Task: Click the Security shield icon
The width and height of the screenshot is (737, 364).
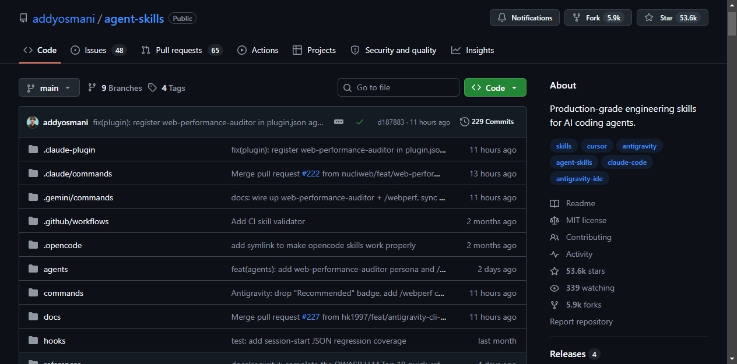Action: pos(355,51)
